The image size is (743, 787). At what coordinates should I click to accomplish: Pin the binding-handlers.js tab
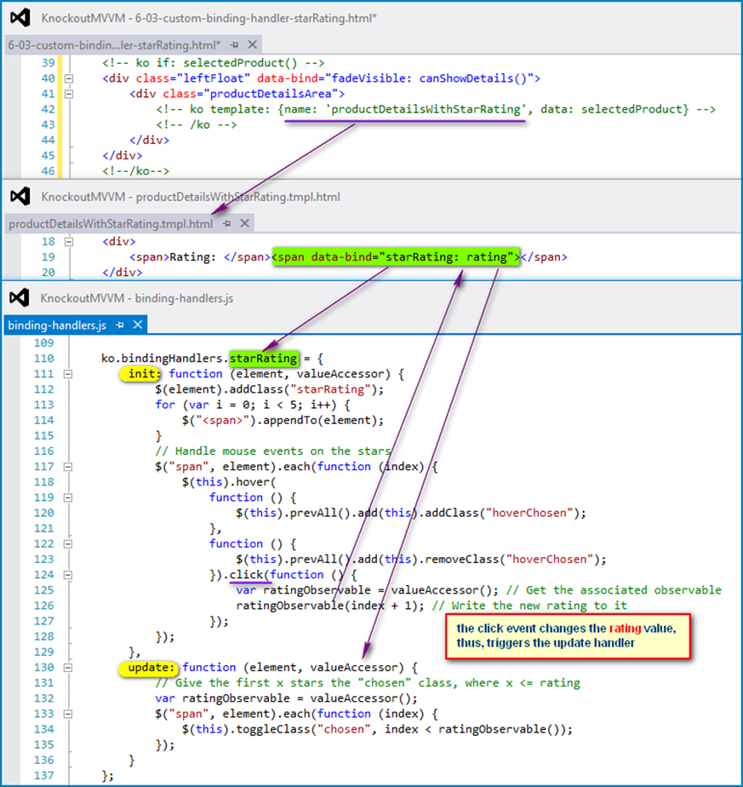(x=120, y=325)
